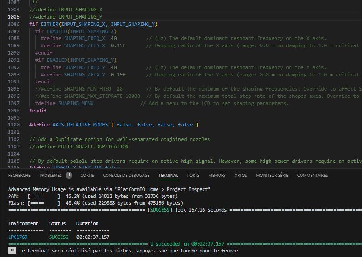Click the Environment column header in terminal
362x257 pixels.
[x=23, y=223]
